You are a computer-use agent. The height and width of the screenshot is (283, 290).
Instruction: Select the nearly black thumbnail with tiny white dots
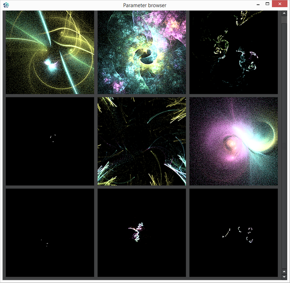click(x=50, y=141)
